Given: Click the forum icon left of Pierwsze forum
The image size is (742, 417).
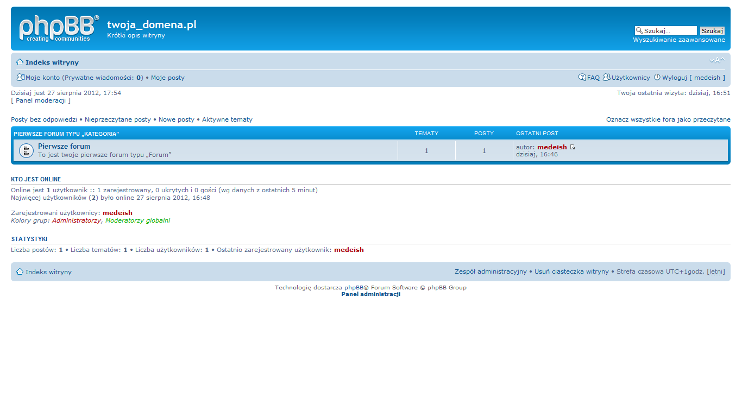Looking at the screenshot, I should pyautogui.click(x=26, y=150).
